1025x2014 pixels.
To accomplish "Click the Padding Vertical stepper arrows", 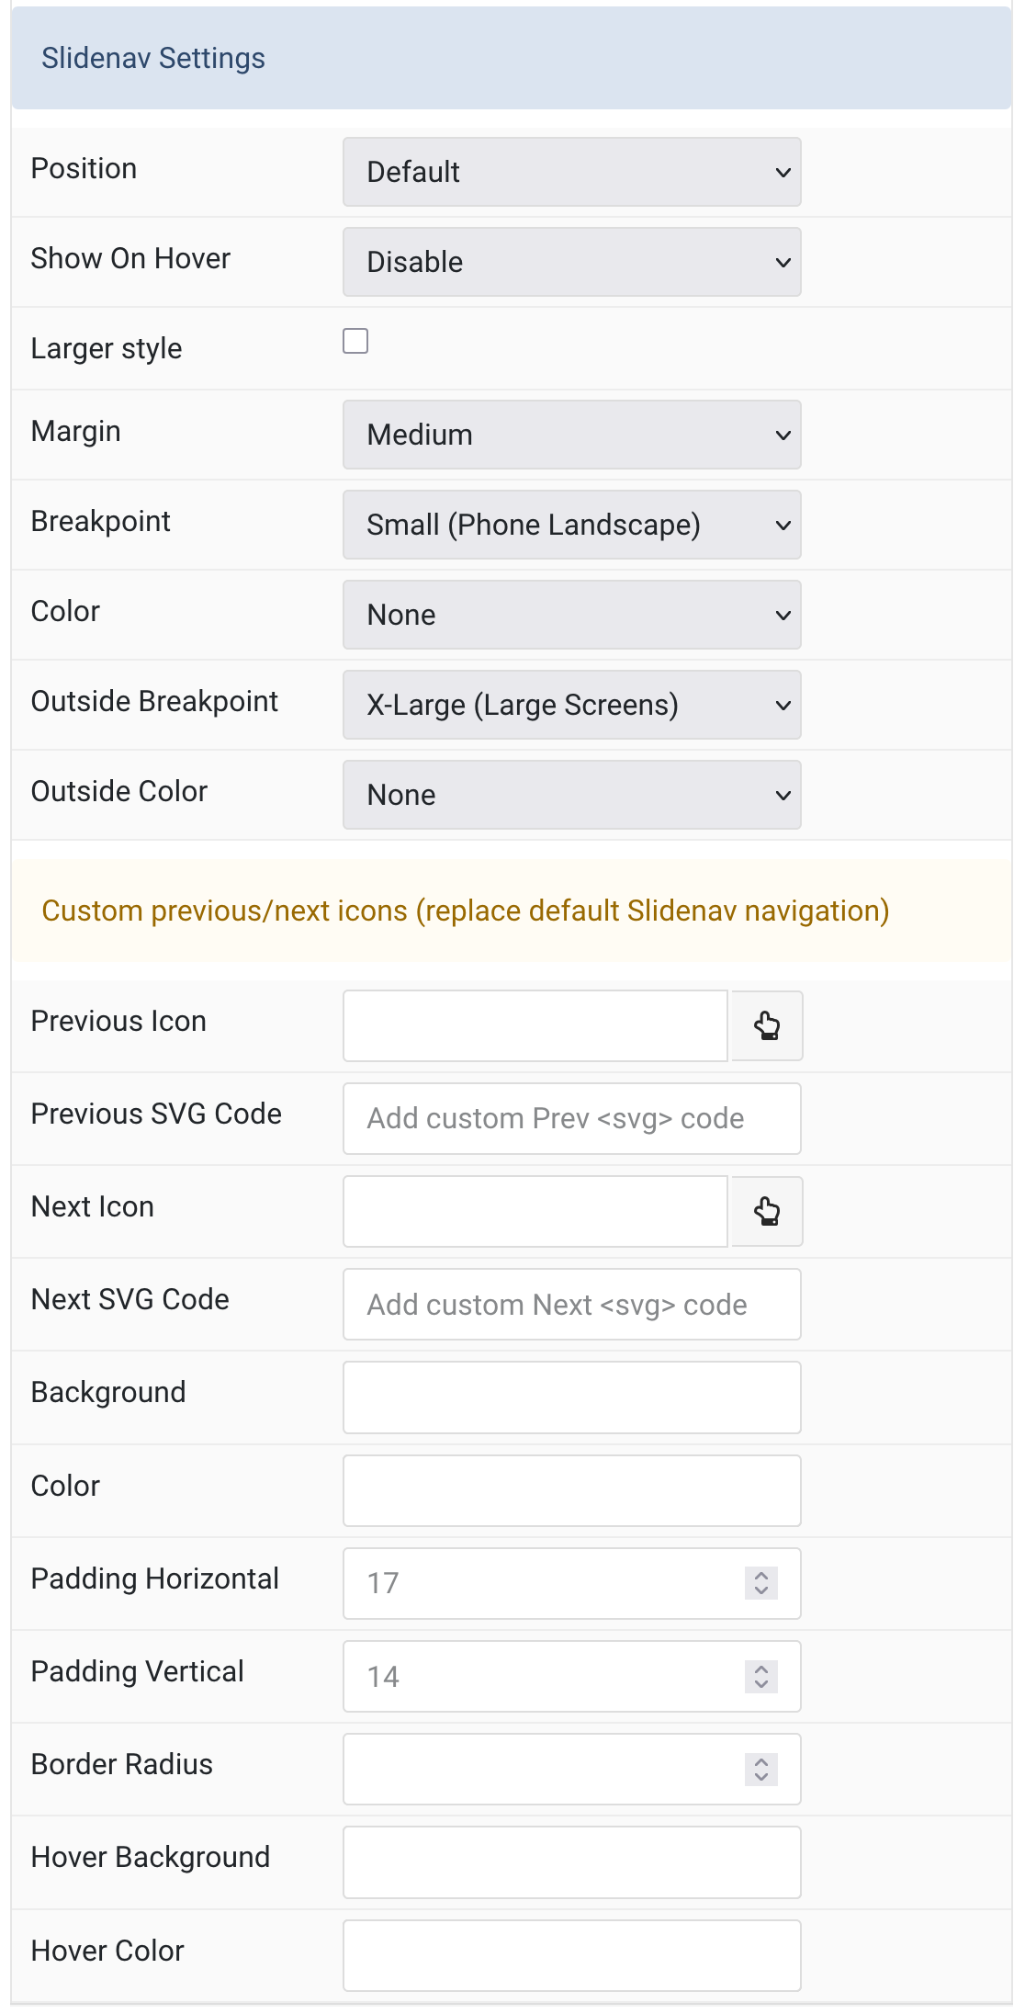I will (761, 1676).
